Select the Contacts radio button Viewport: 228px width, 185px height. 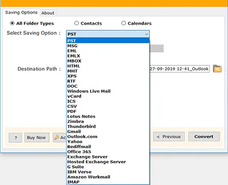(x=77, y=23)
